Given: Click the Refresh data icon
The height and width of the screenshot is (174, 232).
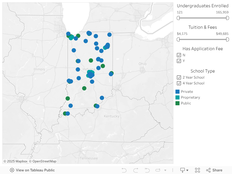Looking at the screenshot, I should click(158, 170).
